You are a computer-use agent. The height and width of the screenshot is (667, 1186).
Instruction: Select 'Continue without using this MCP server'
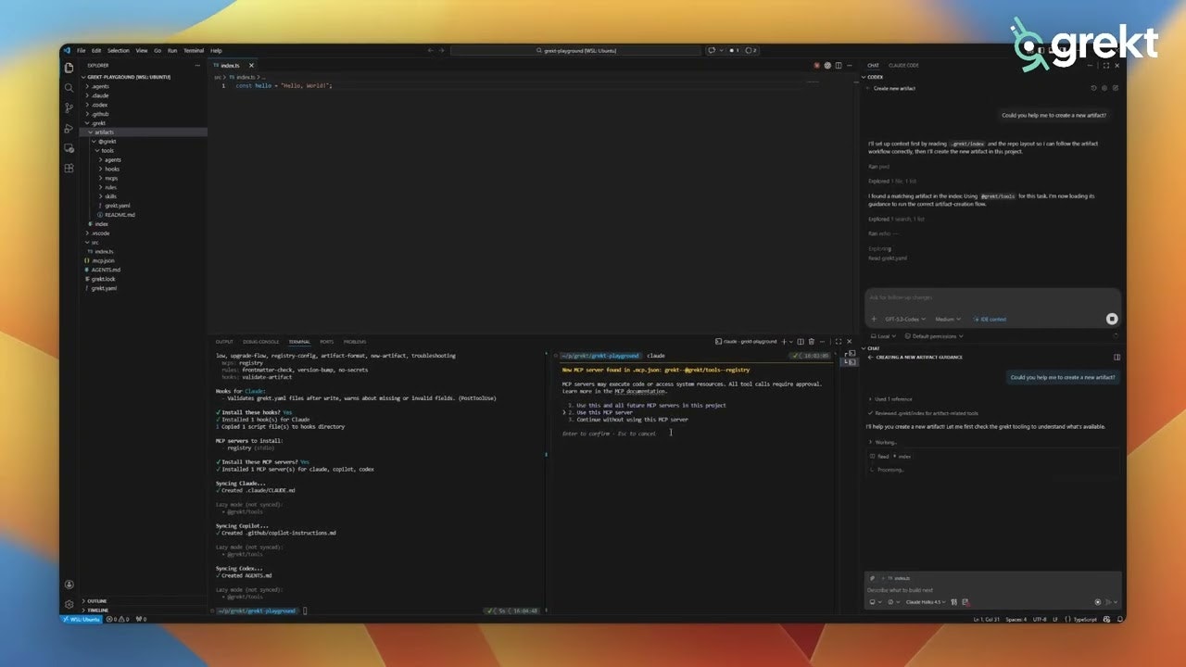632,420
